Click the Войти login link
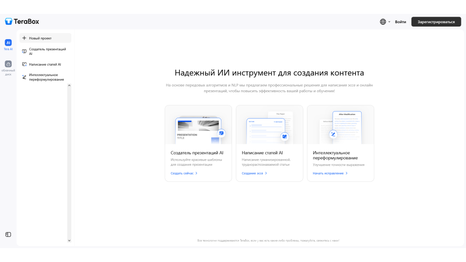466x262 pixels. click(400, 22)
